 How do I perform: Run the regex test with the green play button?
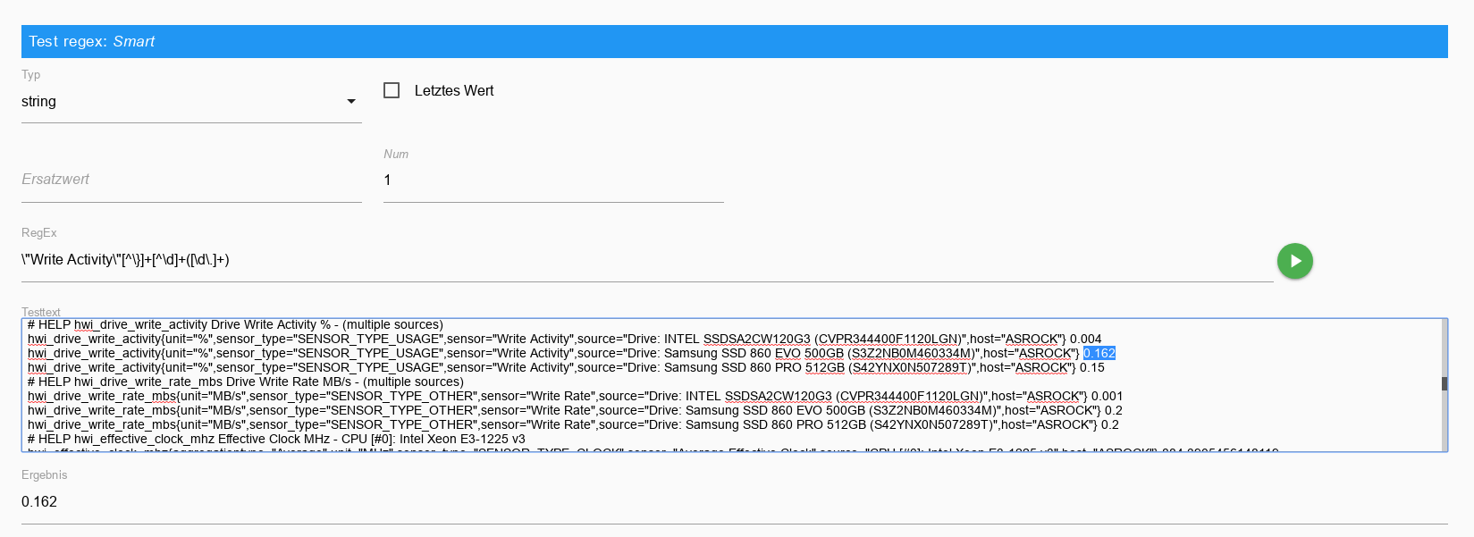click(x=1294, y=261)
